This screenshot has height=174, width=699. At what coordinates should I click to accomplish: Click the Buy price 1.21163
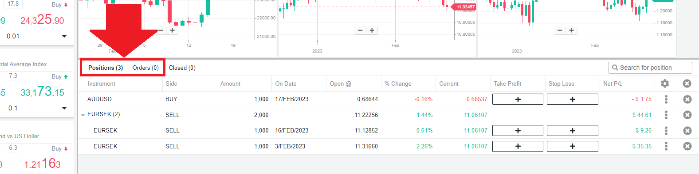click(43, 164)
